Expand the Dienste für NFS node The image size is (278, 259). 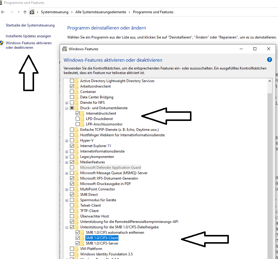tap(67, 103)
